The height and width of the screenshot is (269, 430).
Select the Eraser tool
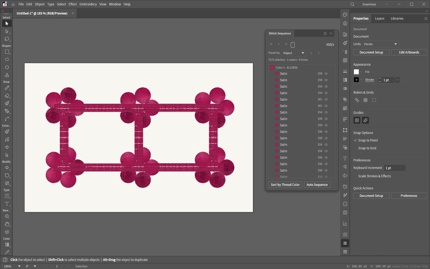click(x=7, y=96)
